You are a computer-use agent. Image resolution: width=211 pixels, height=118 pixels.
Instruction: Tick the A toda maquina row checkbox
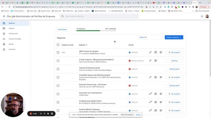click(58, 61)
